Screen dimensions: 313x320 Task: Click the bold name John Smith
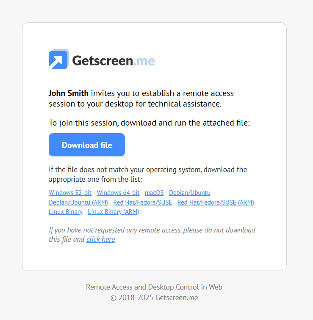click(x=69, y=93)
